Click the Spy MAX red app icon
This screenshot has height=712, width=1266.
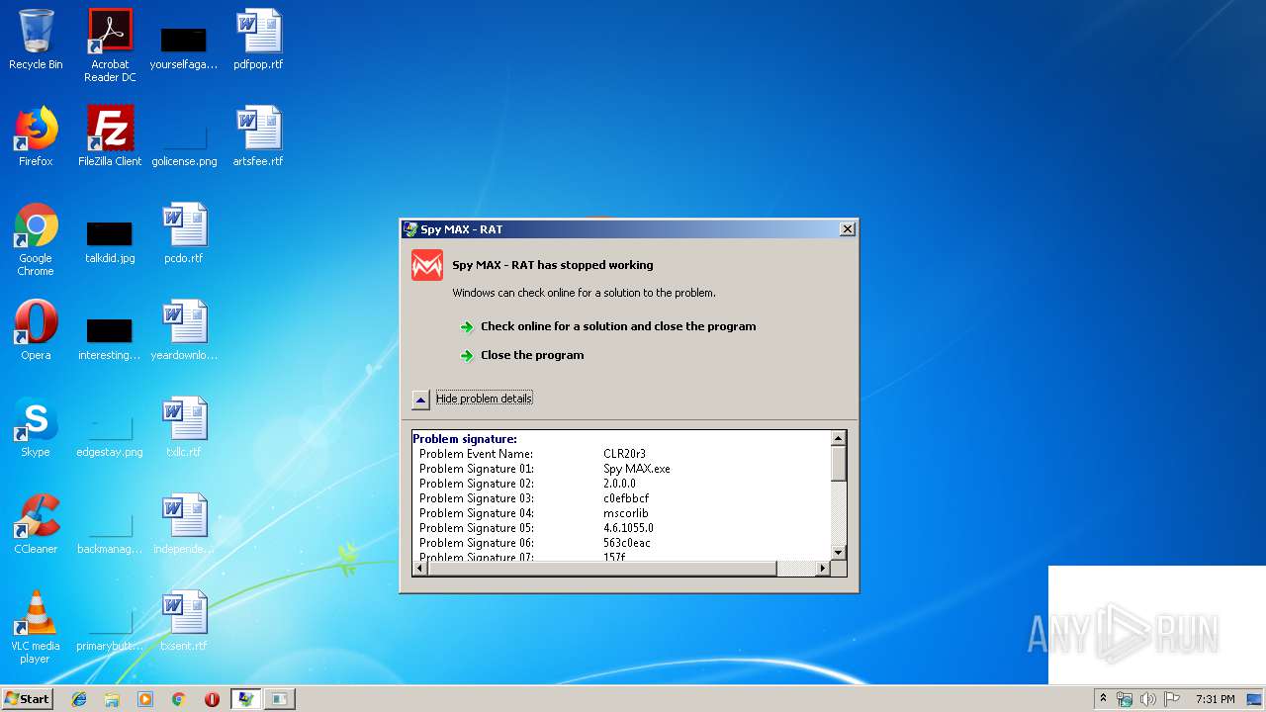click(x=427, y=265)
